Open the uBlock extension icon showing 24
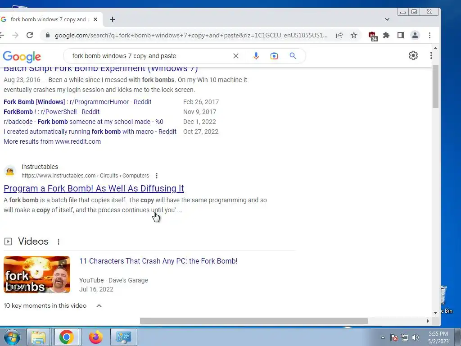 [x=372, y=36]
